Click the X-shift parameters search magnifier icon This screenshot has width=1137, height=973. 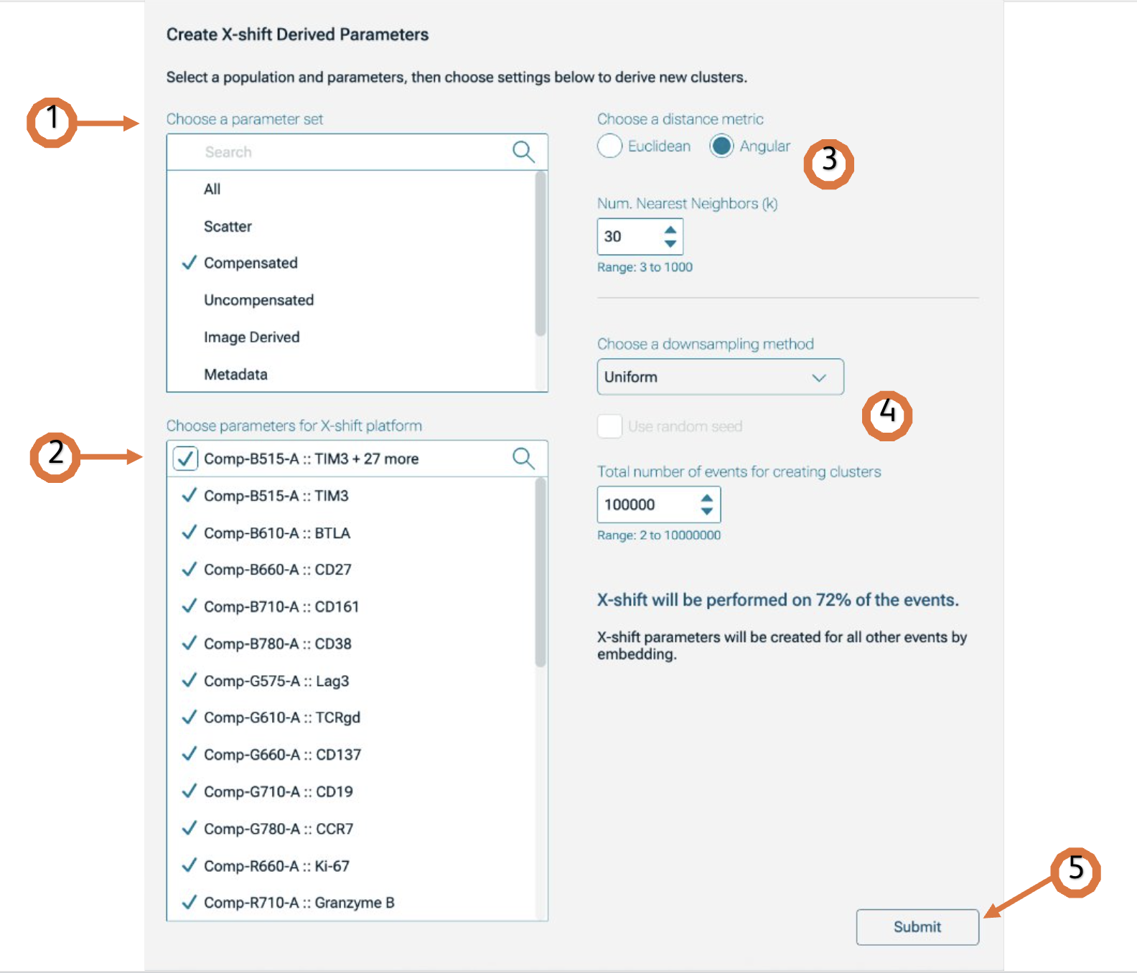[x=523, y=459]
